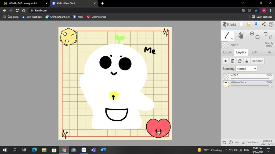
Task: Click the hd247 layer opacity slider handle
Action: click(270, 78)
